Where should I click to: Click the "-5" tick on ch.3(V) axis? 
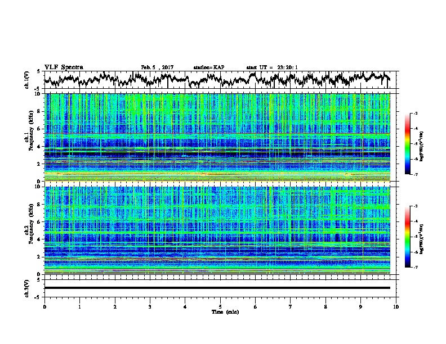pos(38,297)
